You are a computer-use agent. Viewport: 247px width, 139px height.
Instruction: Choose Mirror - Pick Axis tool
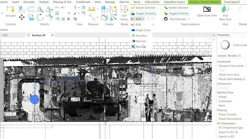(40, 9)
